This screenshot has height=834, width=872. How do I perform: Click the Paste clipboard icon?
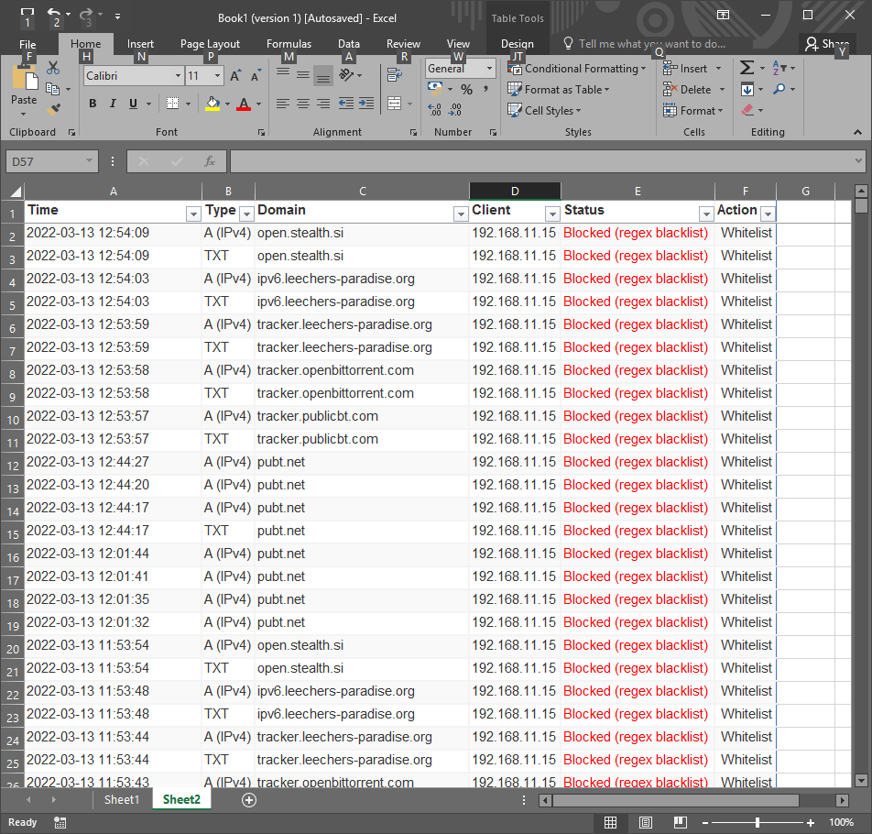24,77
